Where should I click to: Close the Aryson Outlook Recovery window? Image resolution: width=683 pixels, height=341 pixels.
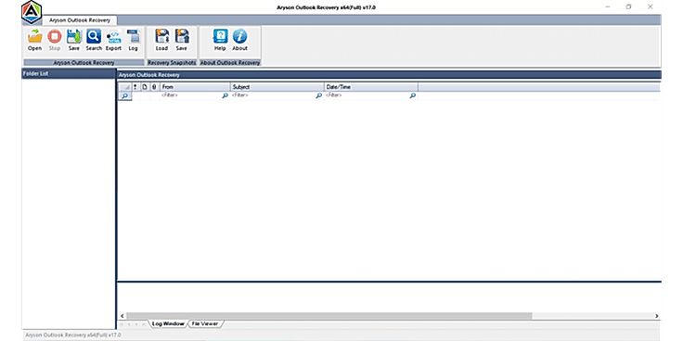(x=650, y=7)
